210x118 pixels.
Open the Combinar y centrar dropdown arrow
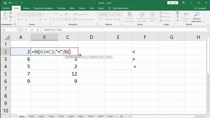click(95, 19)
